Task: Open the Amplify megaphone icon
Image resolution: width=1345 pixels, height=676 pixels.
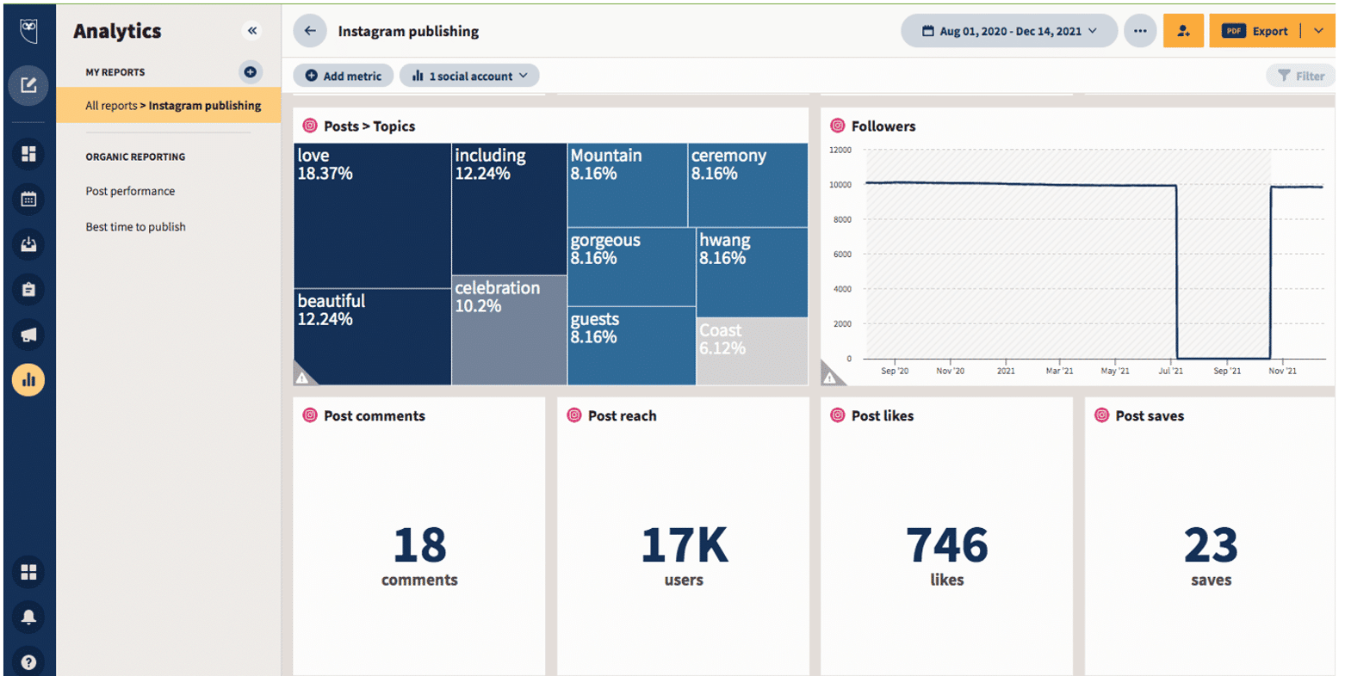Action: coord(28,335)
